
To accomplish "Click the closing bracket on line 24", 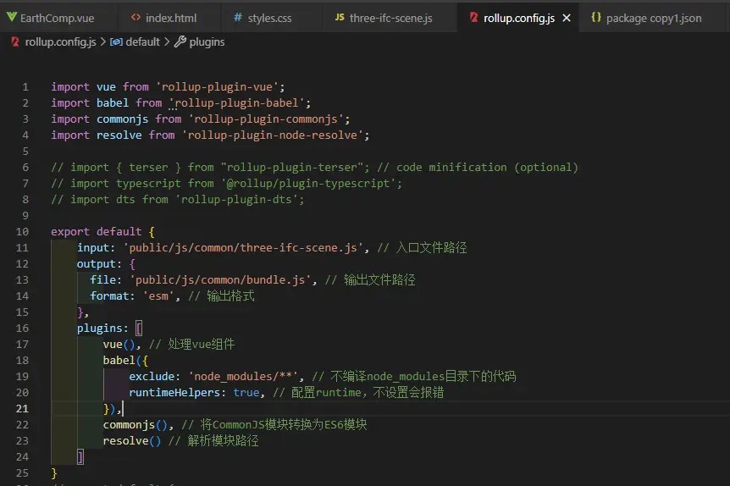I will pyautogui.click(x=80, y=457).
